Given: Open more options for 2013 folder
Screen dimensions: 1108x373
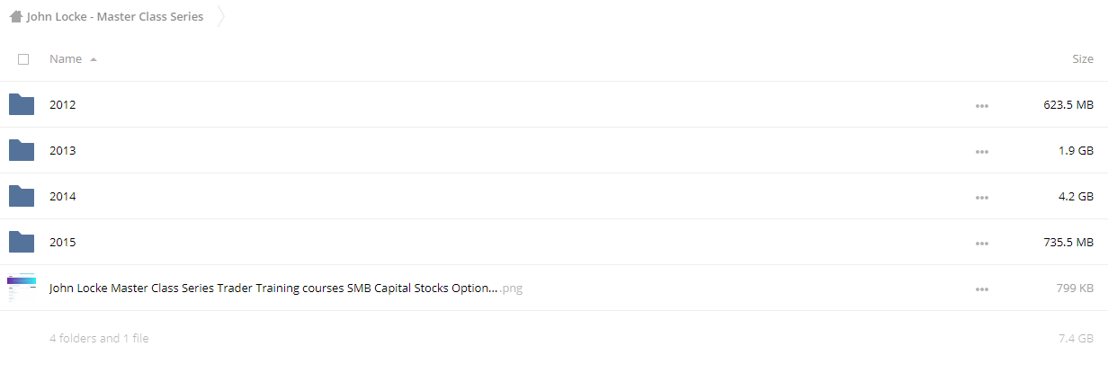Looking at the screenshot, I should click(981, 152).
